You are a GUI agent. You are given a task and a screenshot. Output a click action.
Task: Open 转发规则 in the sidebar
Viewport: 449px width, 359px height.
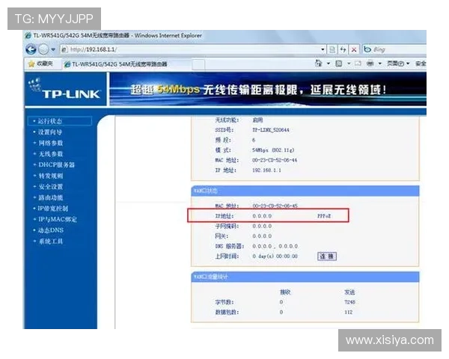point(50,176)
